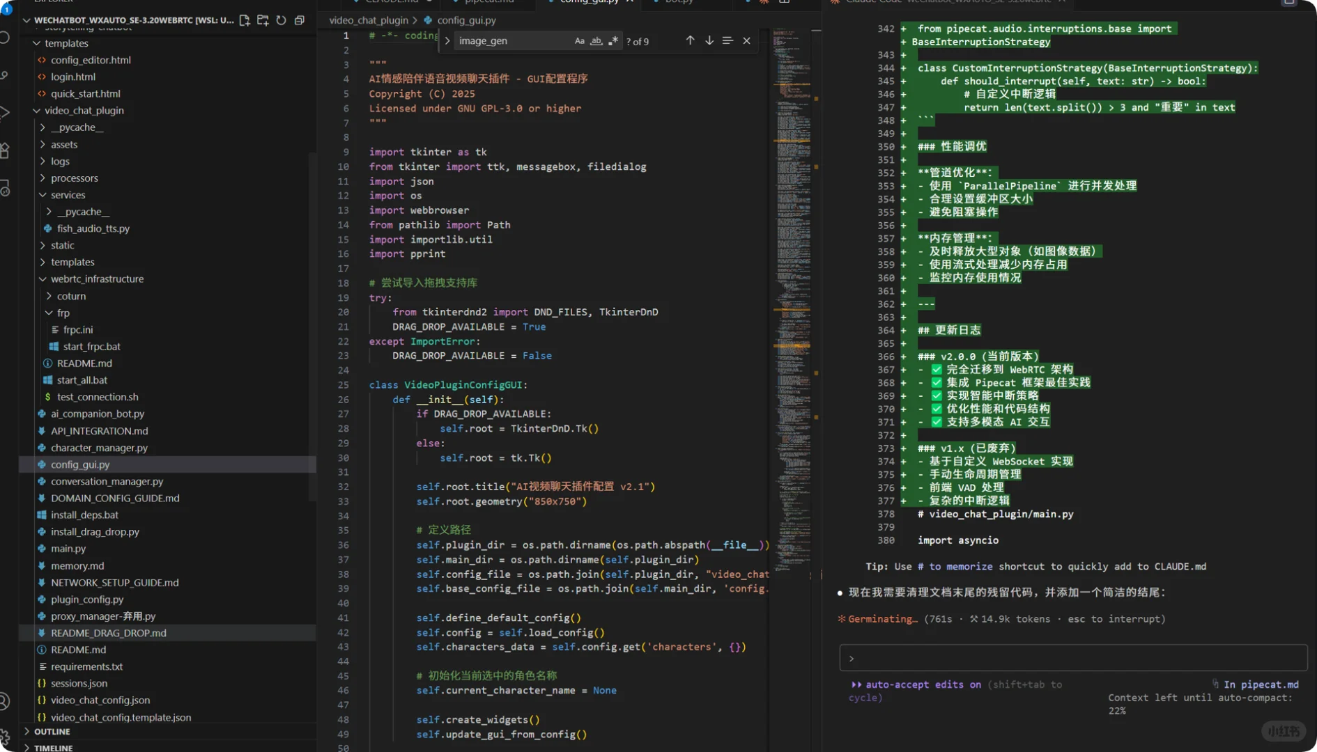
Task: Collapse the webrtc_infrastructure folder
Action: (x=43, y=279)
